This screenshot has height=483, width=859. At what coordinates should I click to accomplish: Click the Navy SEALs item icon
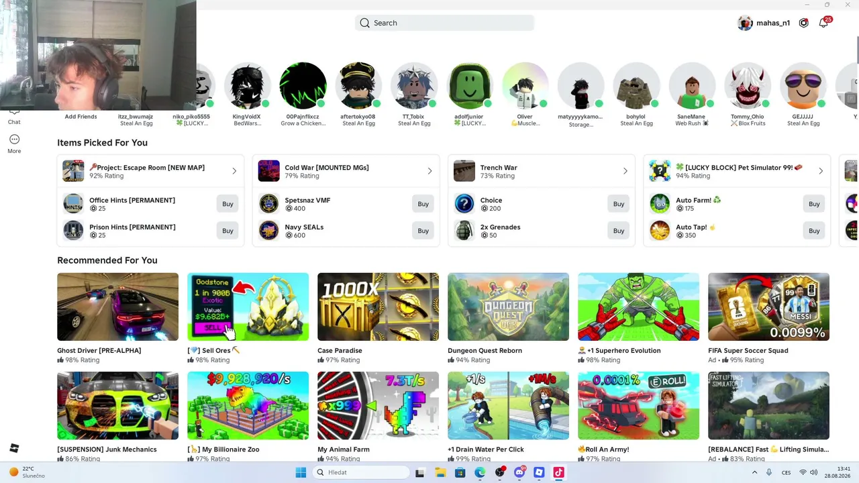point(268,231)
